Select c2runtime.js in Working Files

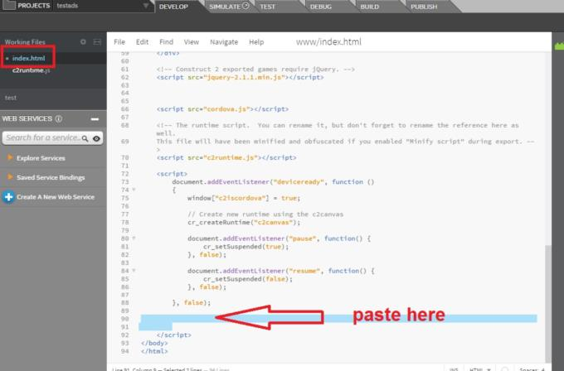pyautogui.click(x=31, y=70)
